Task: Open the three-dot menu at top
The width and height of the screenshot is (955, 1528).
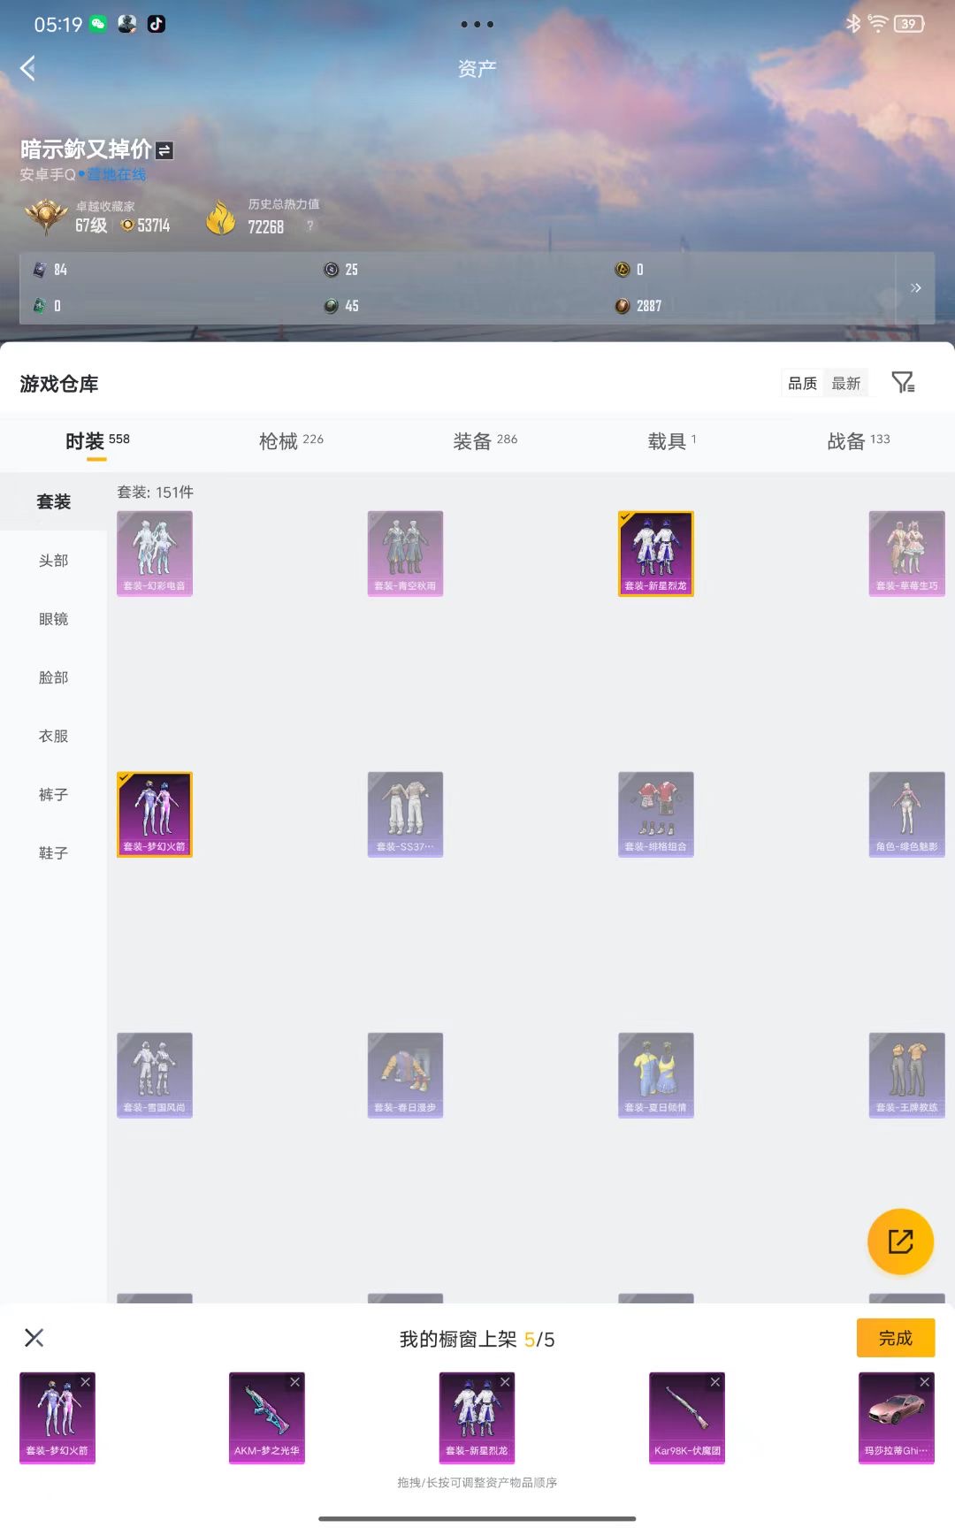Action: [x=477, y=25]
